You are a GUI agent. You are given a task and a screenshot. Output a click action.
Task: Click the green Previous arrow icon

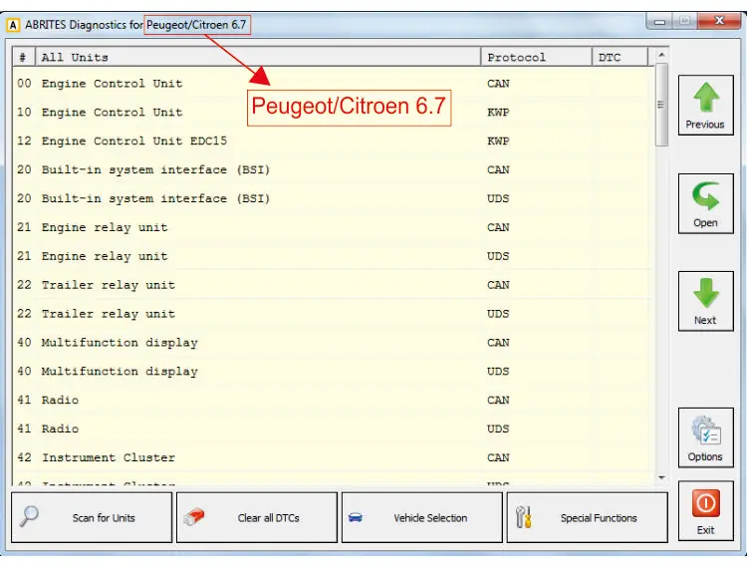click(705, 98)
